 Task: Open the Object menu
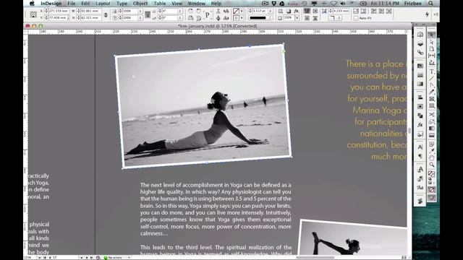[x=140, y=4]
